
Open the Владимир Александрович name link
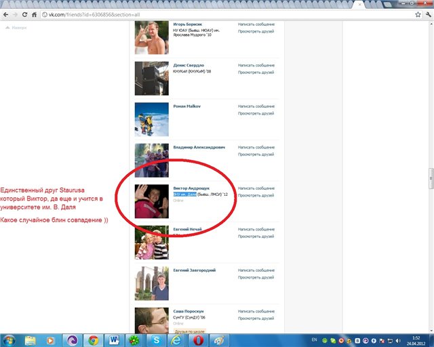click(x=199, y=147)
